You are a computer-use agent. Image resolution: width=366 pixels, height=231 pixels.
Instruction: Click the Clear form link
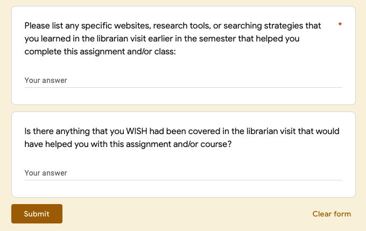pyautogui.click(x=332, y=214)
